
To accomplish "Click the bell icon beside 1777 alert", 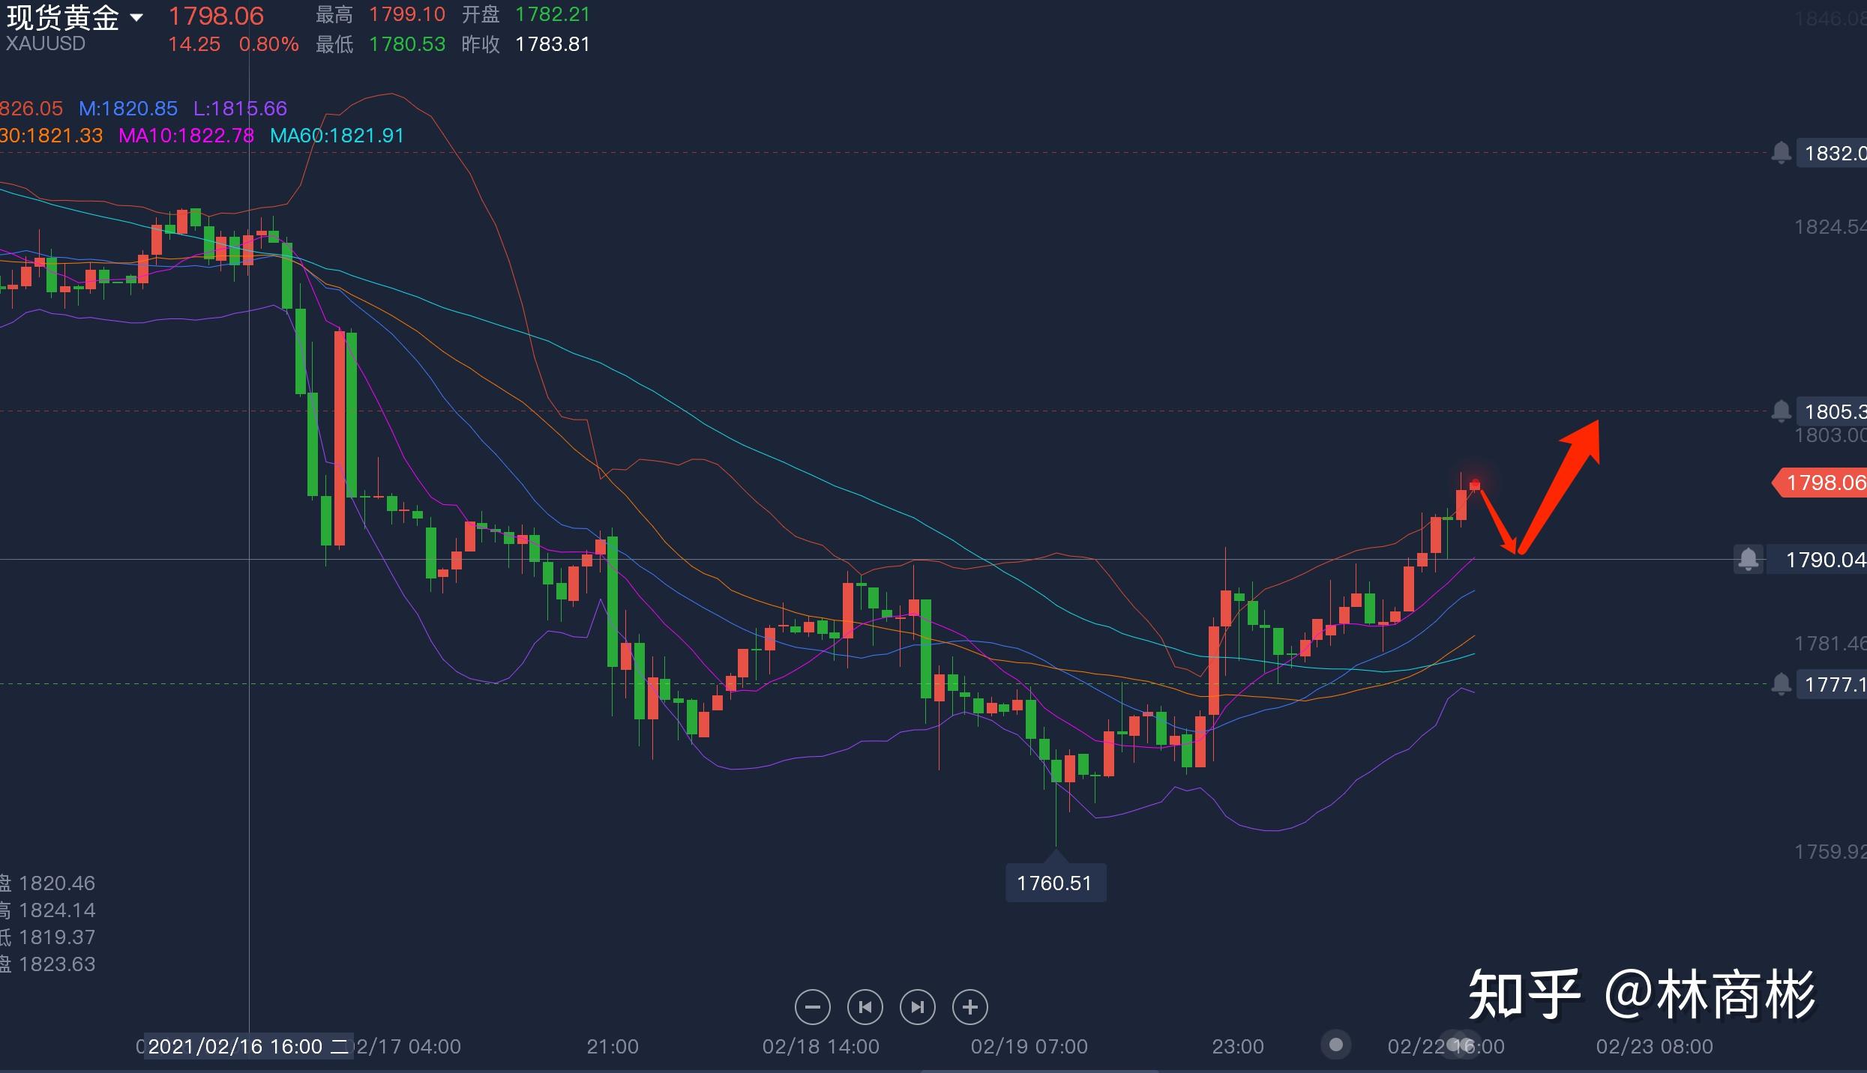I will (1781, 684).
